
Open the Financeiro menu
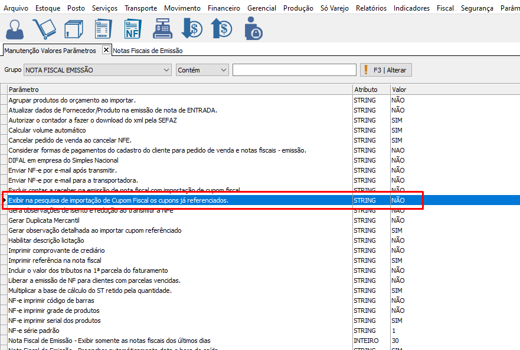point(224,8)
